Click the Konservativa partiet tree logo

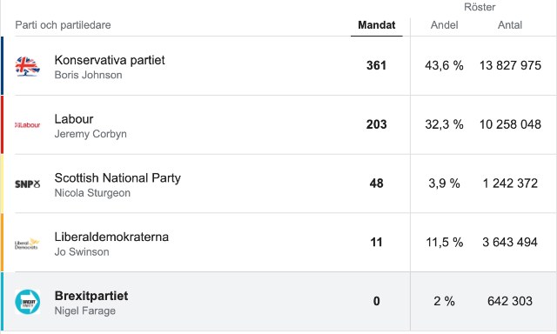27,66
